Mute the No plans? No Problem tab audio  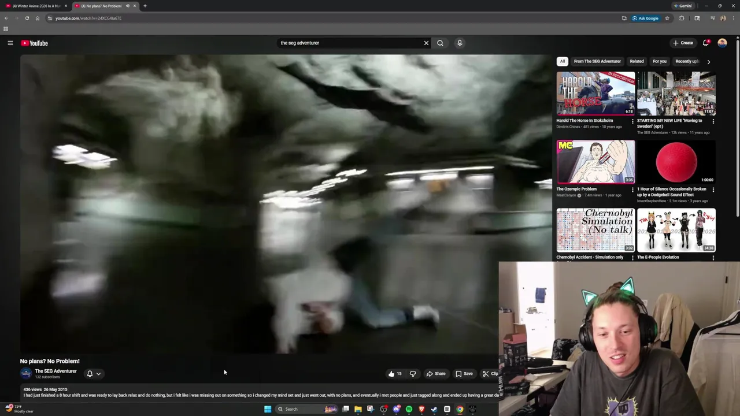(x=127, y=6)
